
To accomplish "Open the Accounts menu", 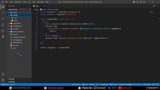I will [x=3, y=74].
